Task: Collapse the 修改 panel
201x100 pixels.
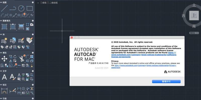Action: pos(1,53)
